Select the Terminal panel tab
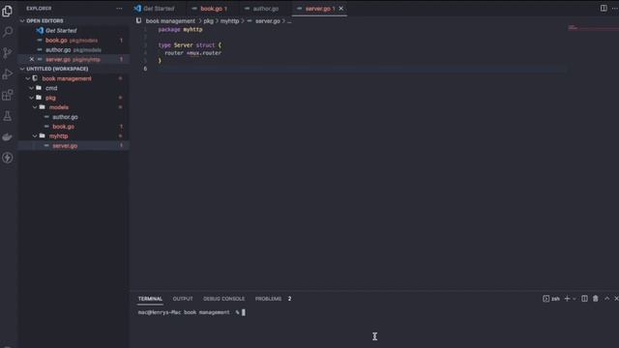 [150, 299]
